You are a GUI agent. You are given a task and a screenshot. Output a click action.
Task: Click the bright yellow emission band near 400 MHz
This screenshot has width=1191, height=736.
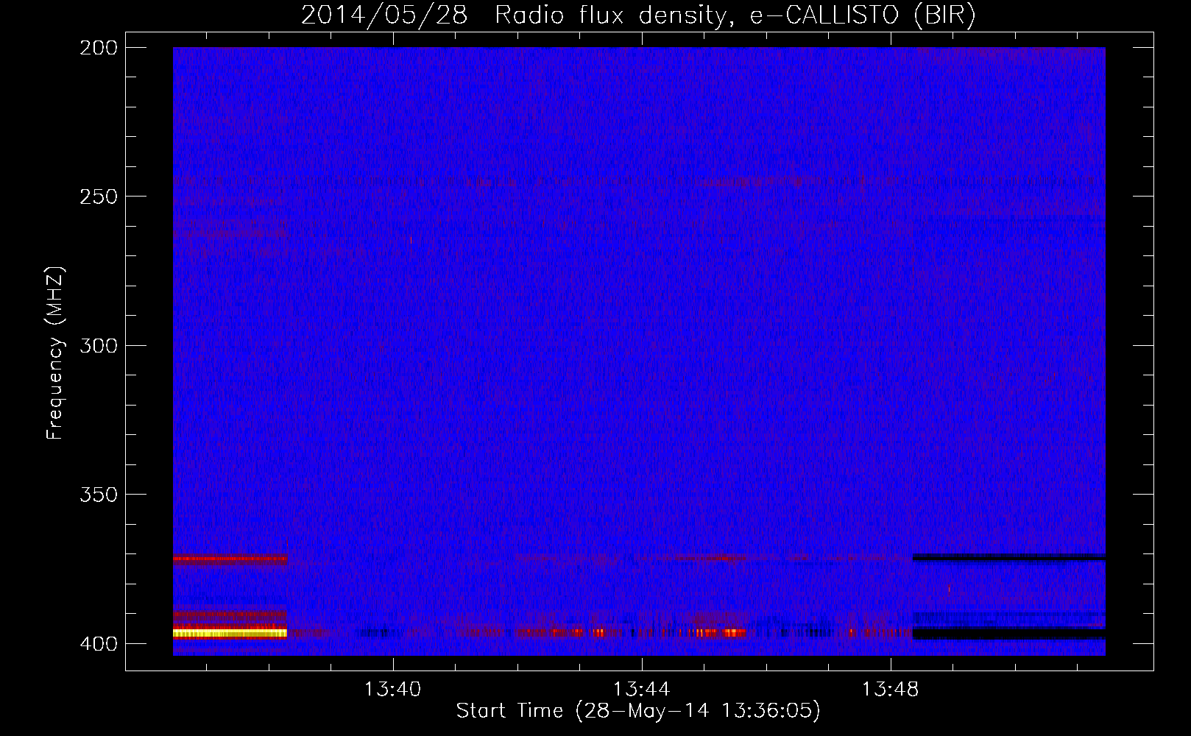pyautogui.click(x=230, y=633)
